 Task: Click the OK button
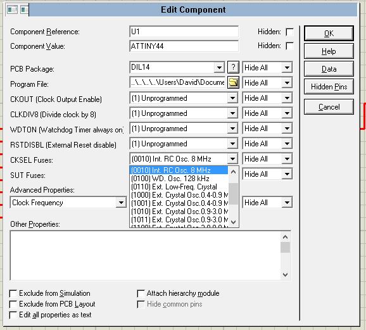(329, 34)
